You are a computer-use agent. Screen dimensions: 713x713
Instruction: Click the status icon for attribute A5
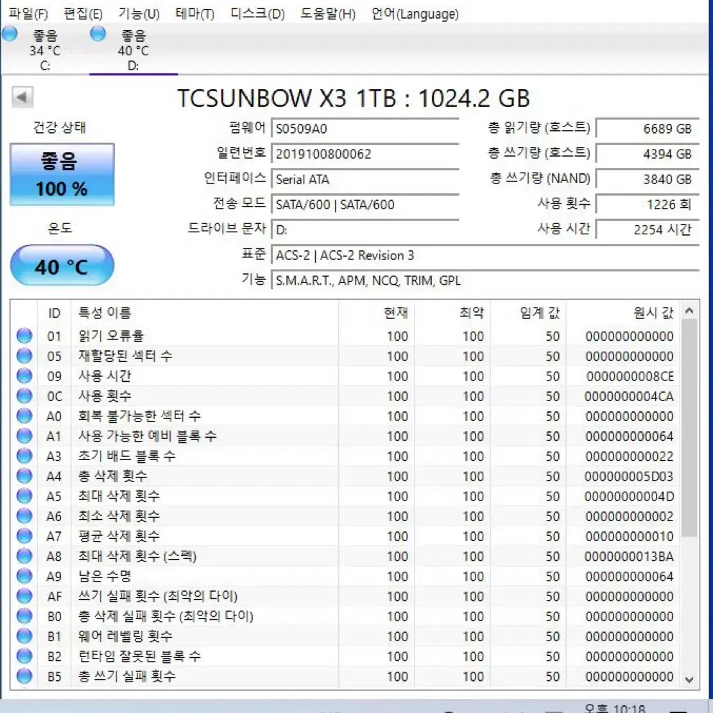point(24,496)
